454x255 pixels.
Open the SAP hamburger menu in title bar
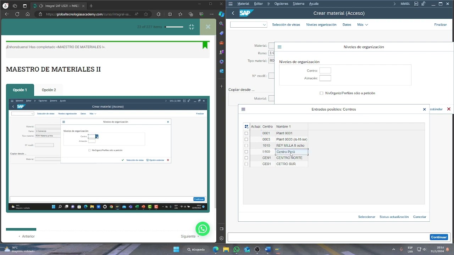231,4
